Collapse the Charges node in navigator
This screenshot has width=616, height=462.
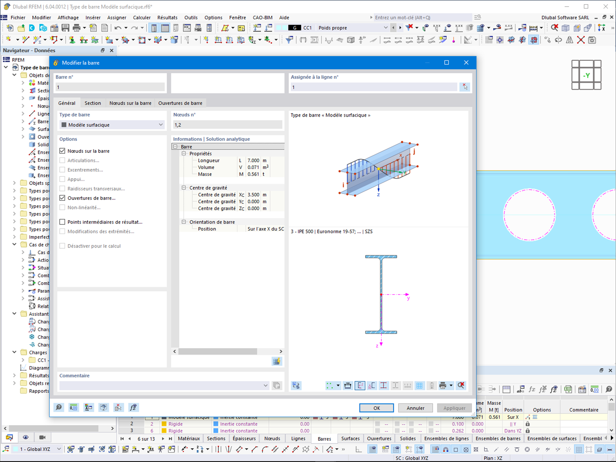[14, 352]
